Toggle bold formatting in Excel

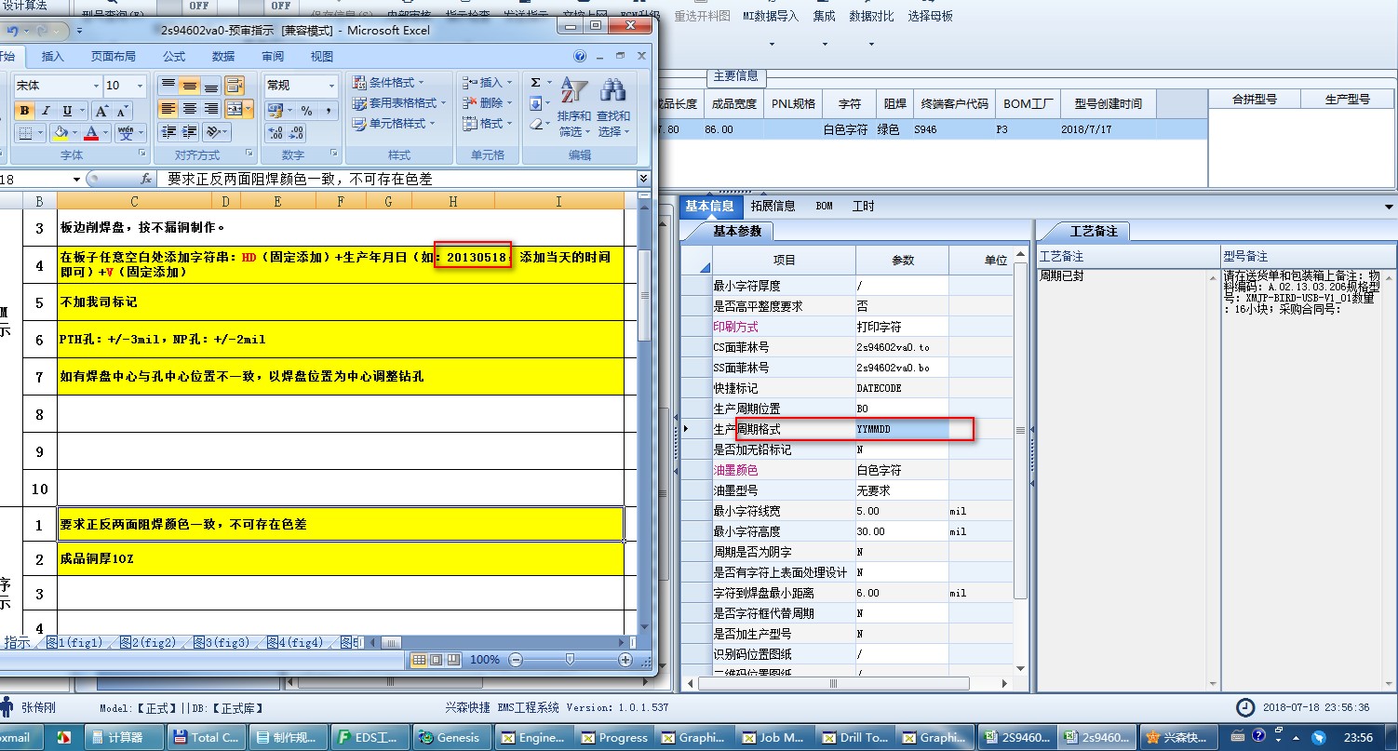tap(25, 111)
